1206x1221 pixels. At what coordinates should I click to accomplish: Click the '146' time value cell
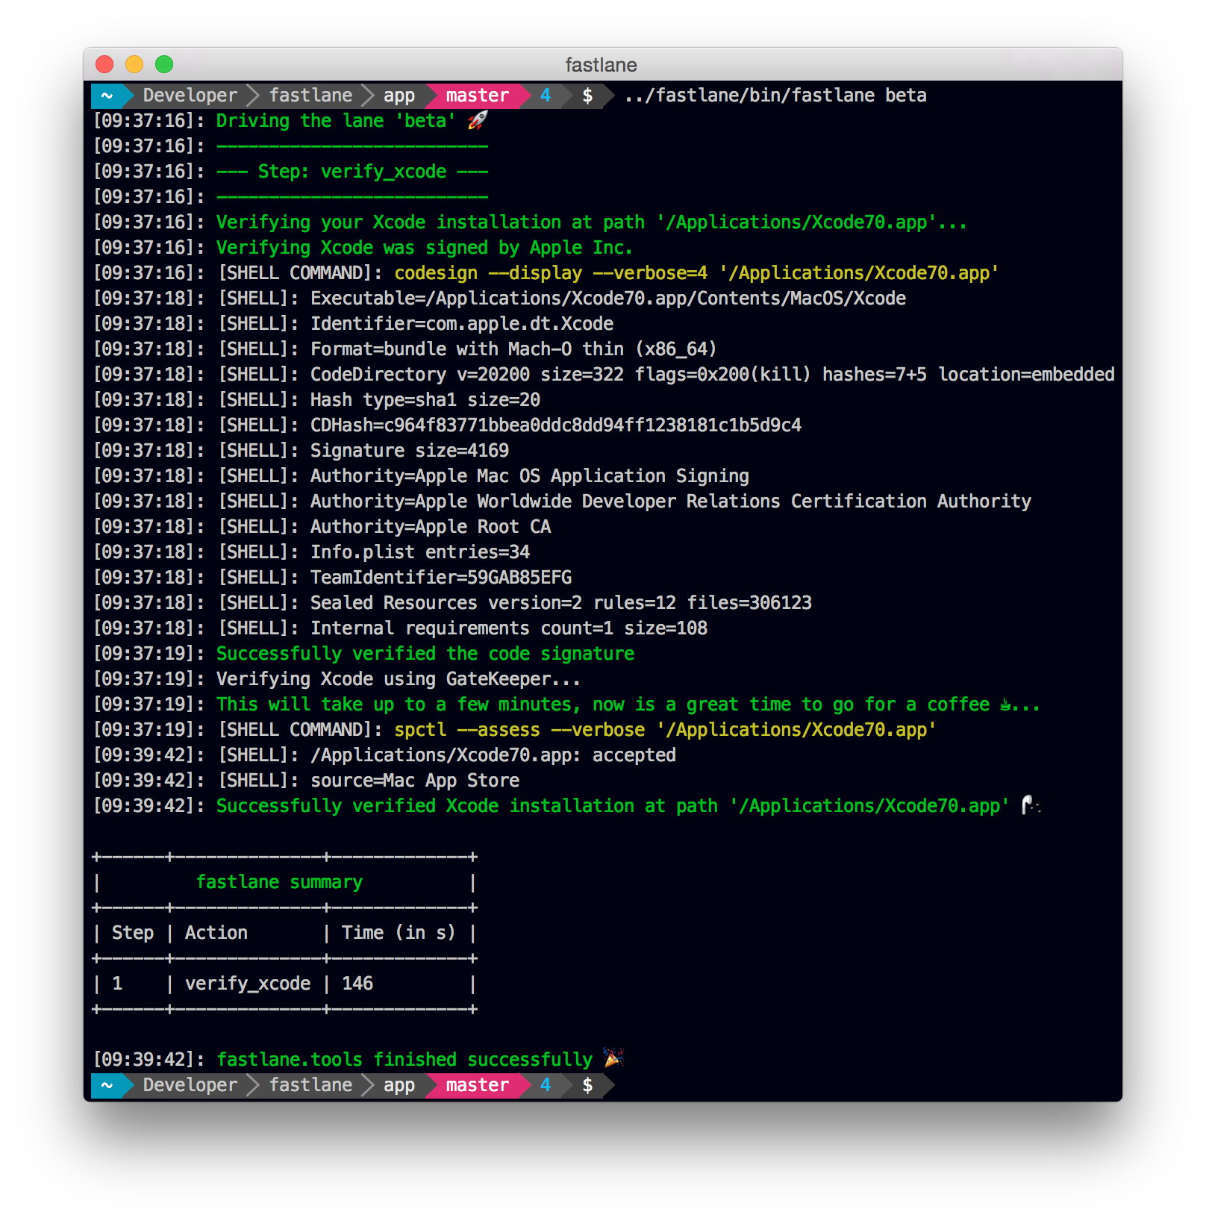coord(357,984)
